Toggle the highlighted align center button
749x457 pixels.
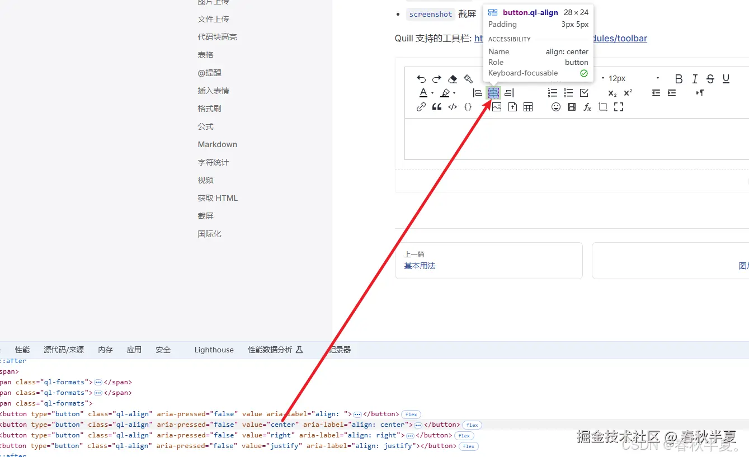pyautogui.click(x=493, y=93)
